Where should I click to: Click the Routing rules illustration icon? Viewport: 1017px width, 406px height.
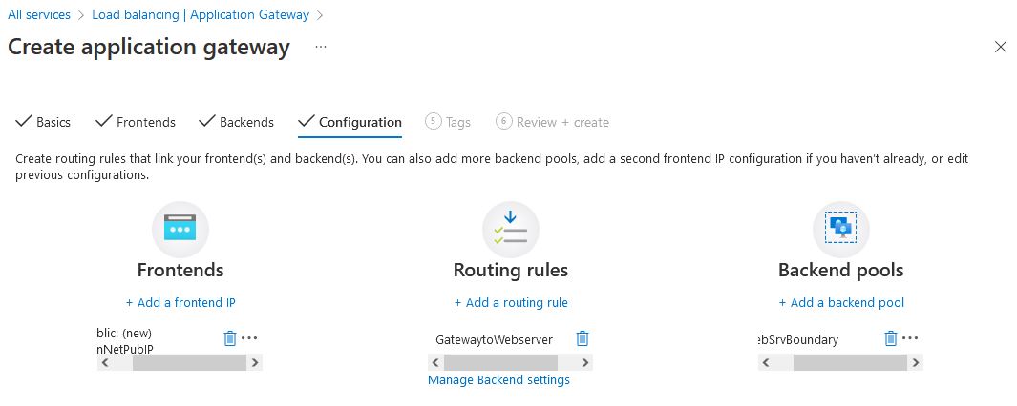(x=511, y=230)
